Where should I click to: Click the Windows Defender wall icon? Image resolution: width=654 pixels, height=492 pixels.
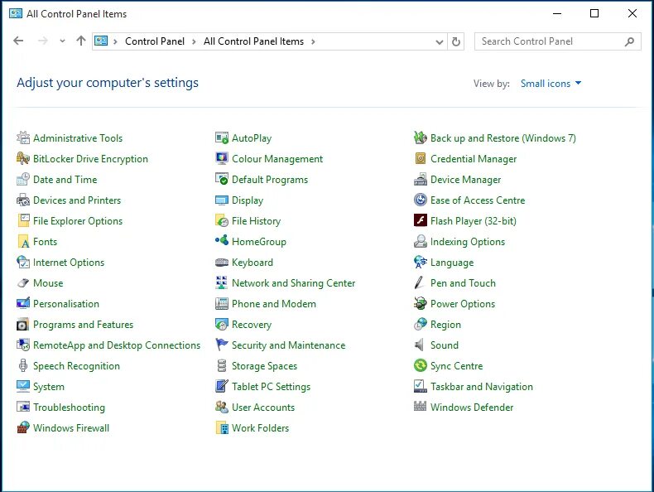point(420,408)
